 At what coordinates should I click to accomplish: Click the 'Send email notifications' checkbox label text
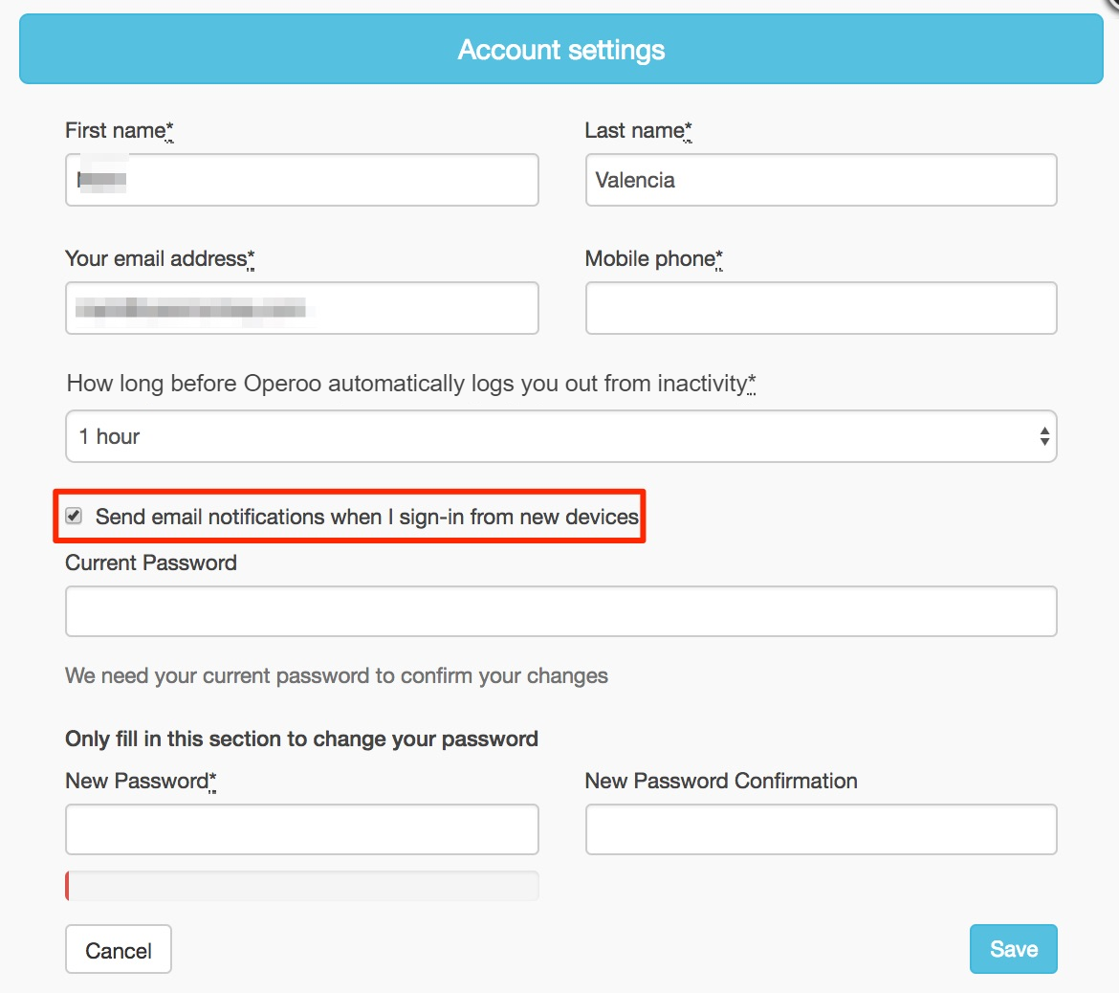click(x=366, y=517)
